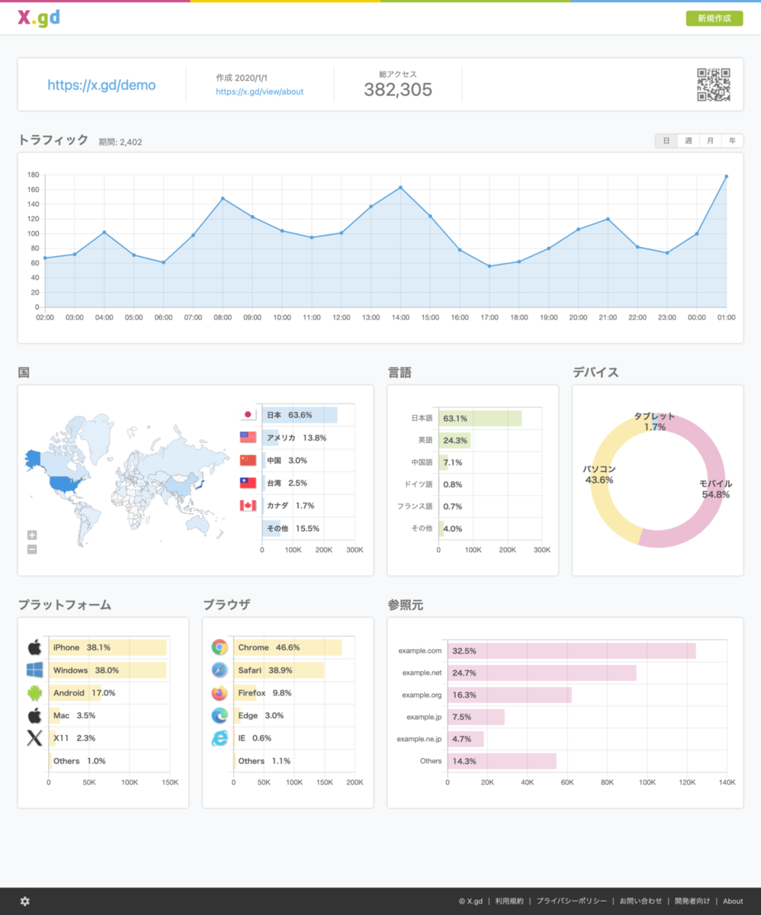Switch traffic chart to 年 view

pos(732,141)
